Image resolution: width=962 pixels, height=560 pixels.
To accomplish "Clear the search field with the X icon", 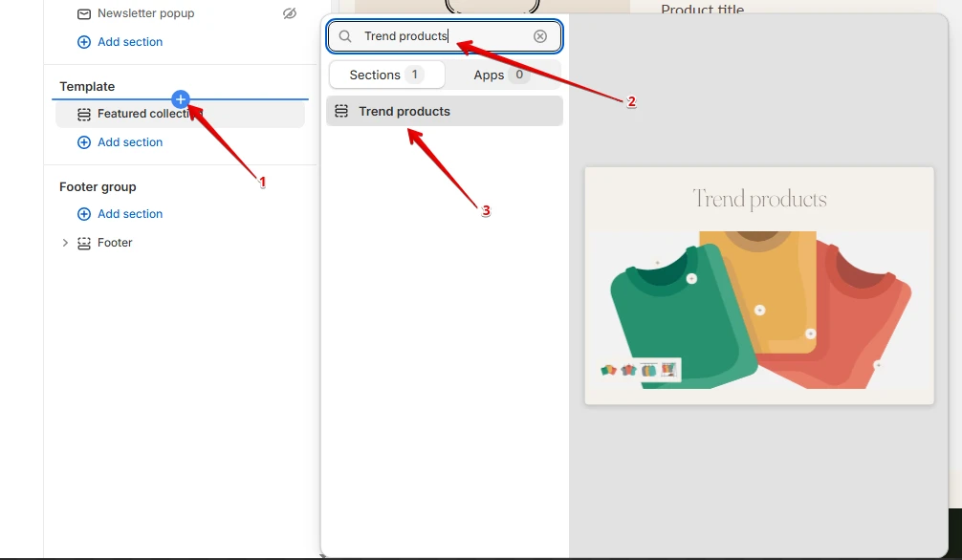I will 540,36.
